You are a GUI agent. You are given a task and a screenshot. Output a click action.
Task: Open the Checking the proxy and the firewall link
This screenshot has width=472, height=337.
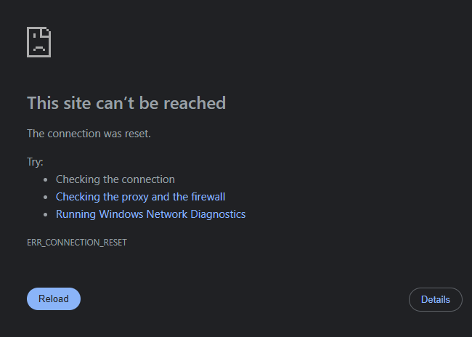point(140,197)
